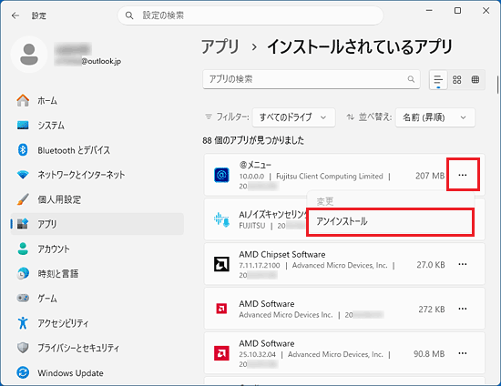Switch to grid view layout
The height and width of the screenshot is (386, 501).
pos(457,79)
